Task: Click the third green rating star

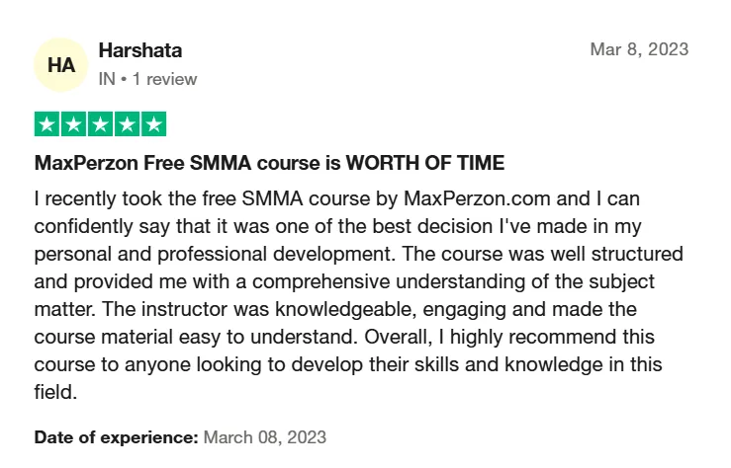Action: pyautogui.click(x=100, y=124)
